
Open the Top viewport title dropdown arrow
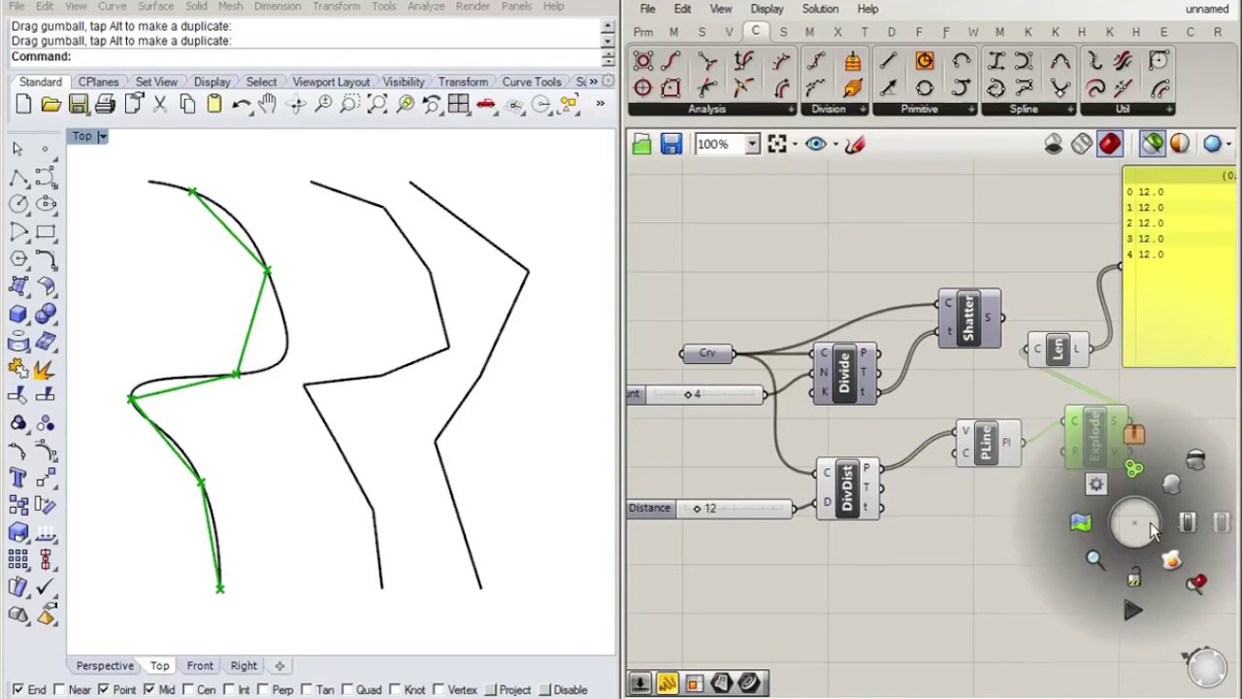tap(102, 137)
